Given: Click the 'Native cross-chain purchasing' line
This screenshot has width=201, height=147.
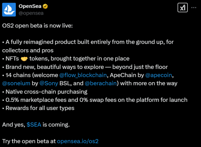Looking at the screenshot, I should point(46,92).
